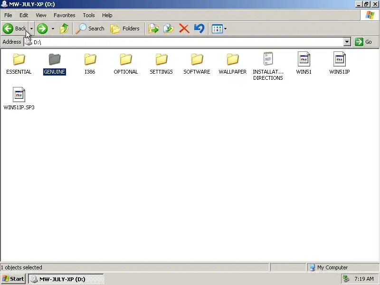The width and height of the screenshot is (380, 285).
Task: Click the drive icon in the title bar
Action: 4,4
